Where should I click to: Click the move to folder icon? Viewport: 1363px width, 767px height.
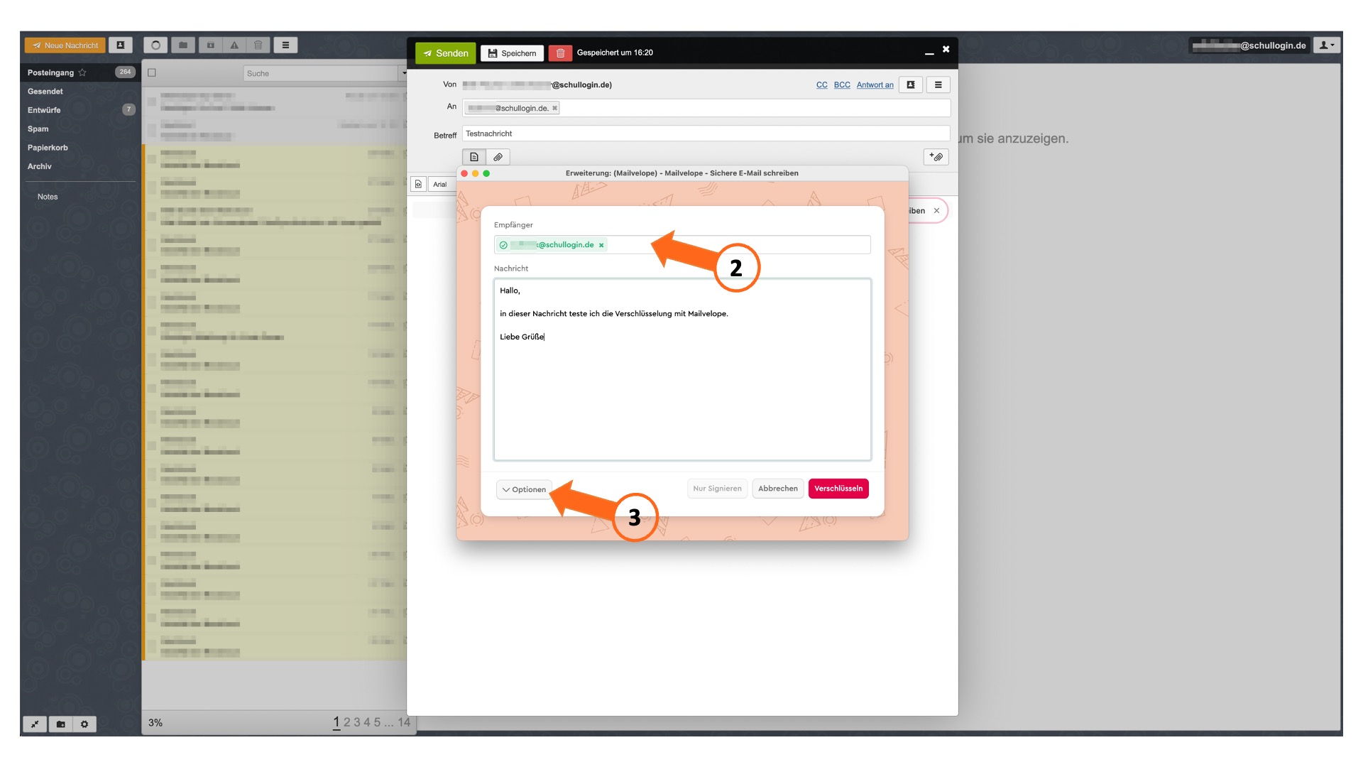183,45
